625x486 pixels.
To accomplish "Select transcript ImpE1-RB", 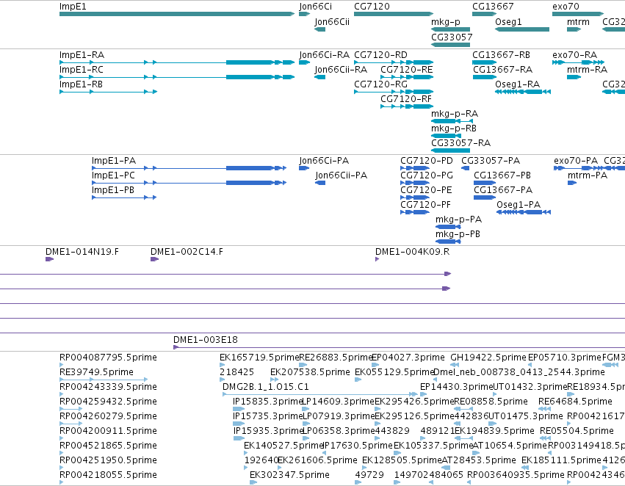I will coord(109,92).
